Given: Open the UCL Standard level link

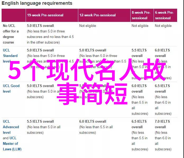Looking at the screenshot, I should point(10,56).
